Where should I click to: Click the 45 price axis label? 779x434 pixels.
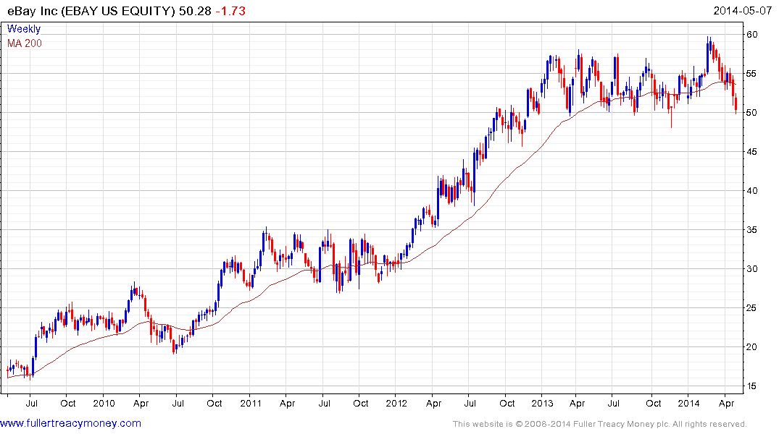coord(751,152)
